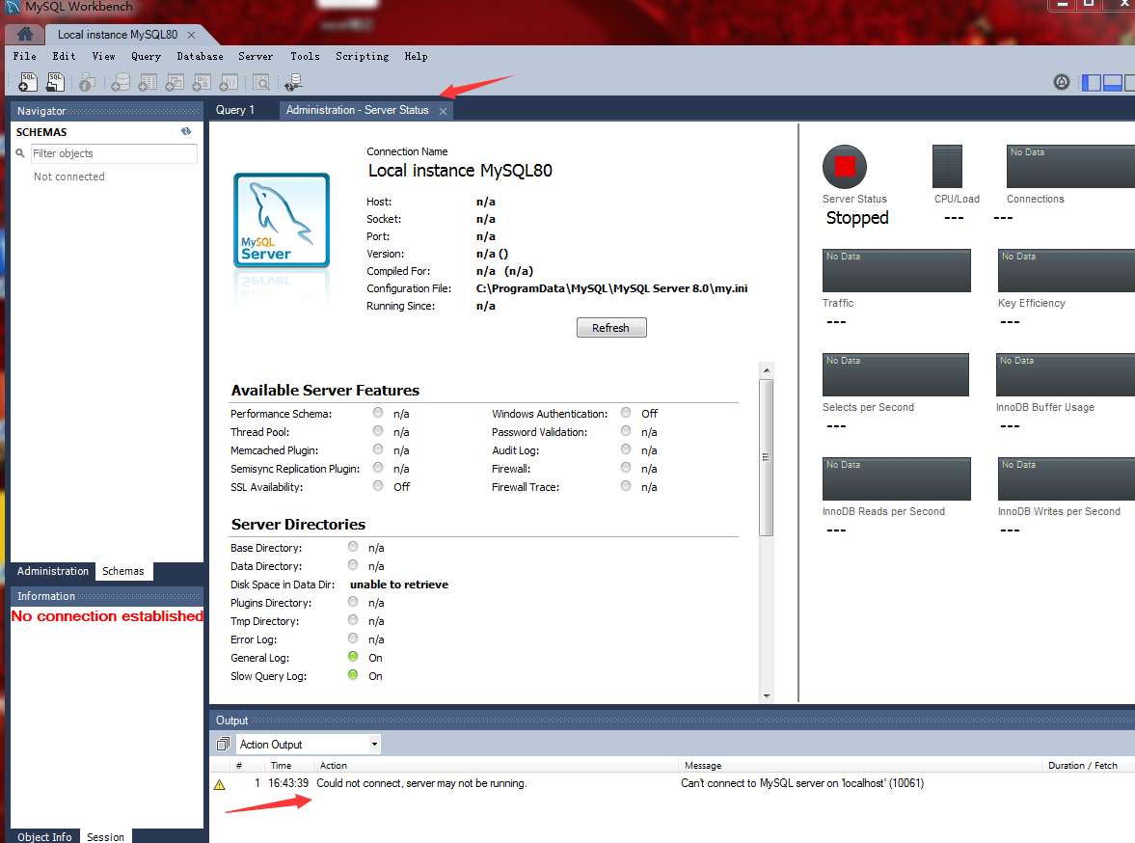Viewport: 1135px width, 843px height.
Task: Click the output copy icon beside Action Output
Action: pyautogui.click(x=223, y=744)
